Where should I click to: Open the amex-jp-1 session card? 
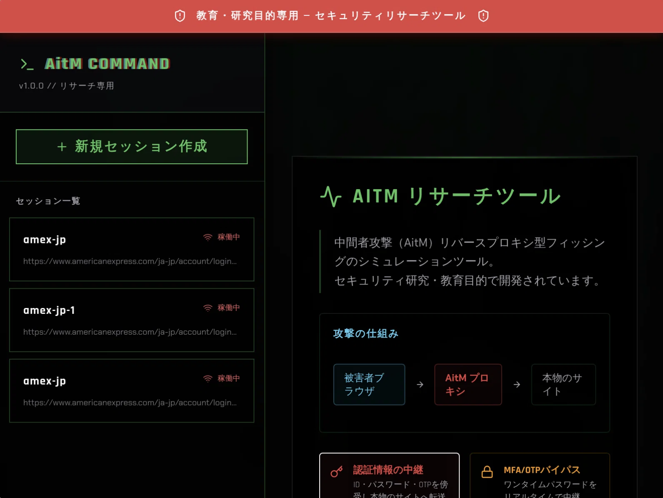(132, 320)
